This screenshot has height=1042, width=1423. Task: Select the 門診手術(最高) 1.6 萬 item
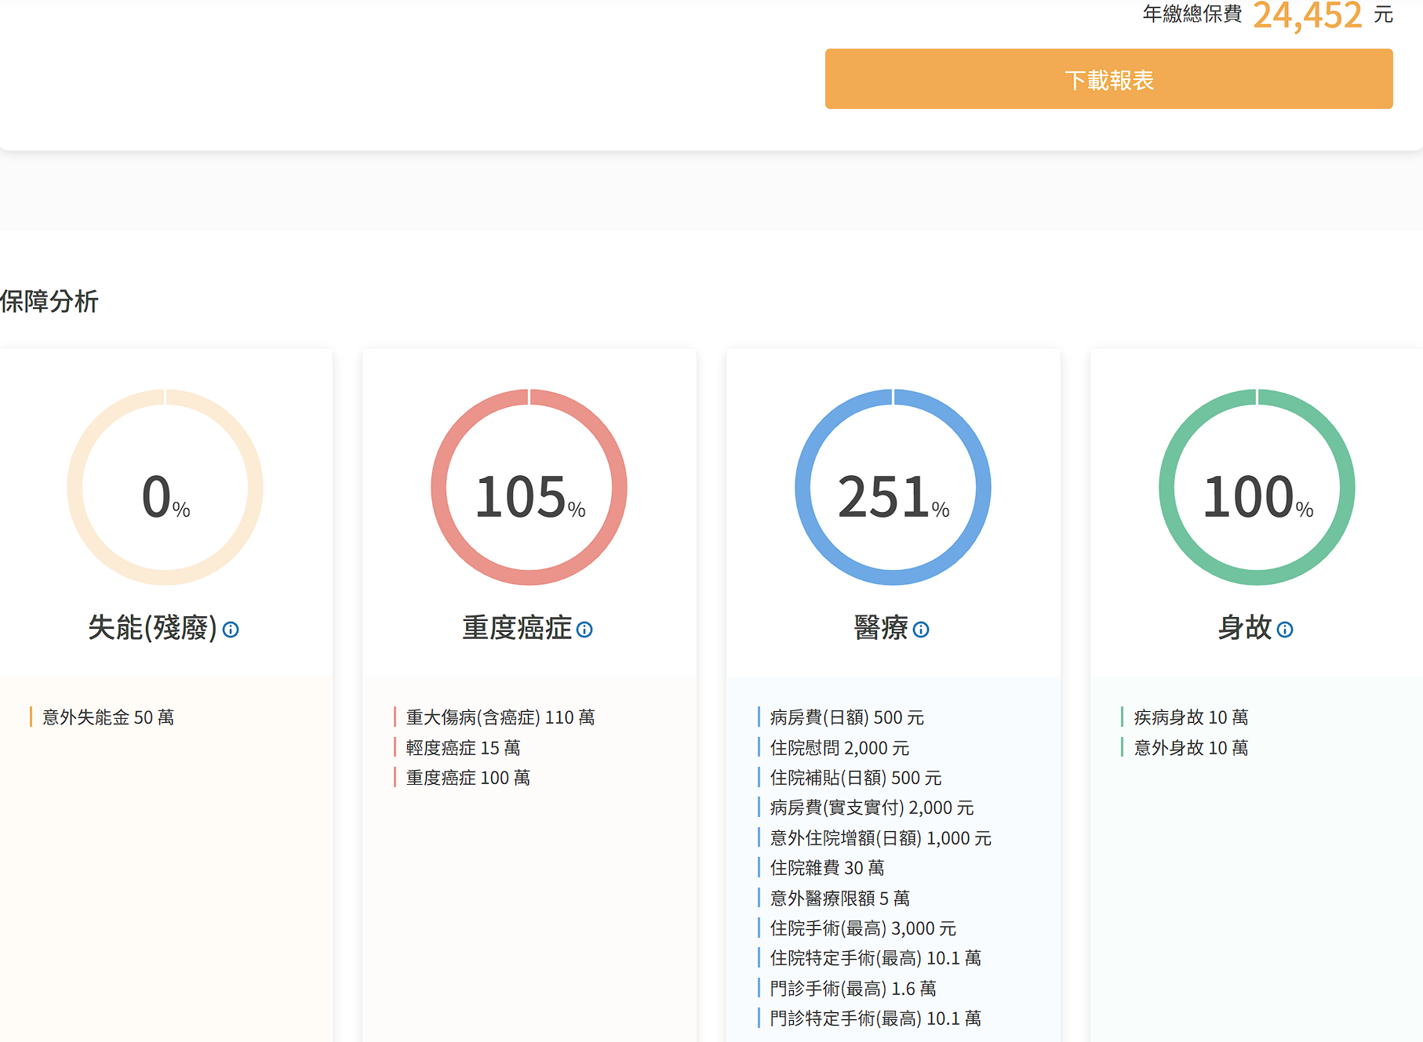pos(853,989)
